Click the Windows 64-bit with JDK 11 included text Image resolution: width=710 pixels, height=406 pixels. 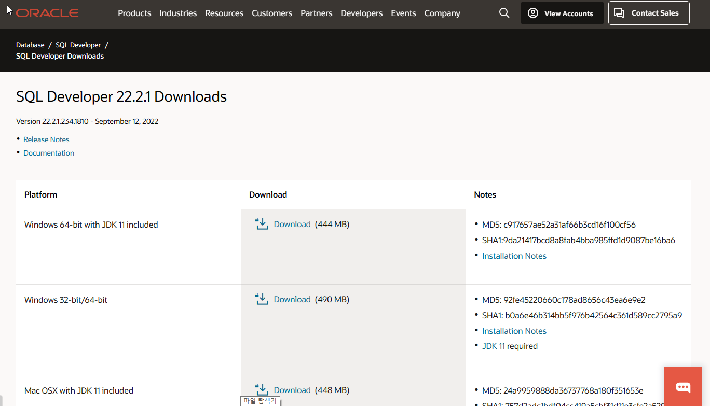coord(91,225)
